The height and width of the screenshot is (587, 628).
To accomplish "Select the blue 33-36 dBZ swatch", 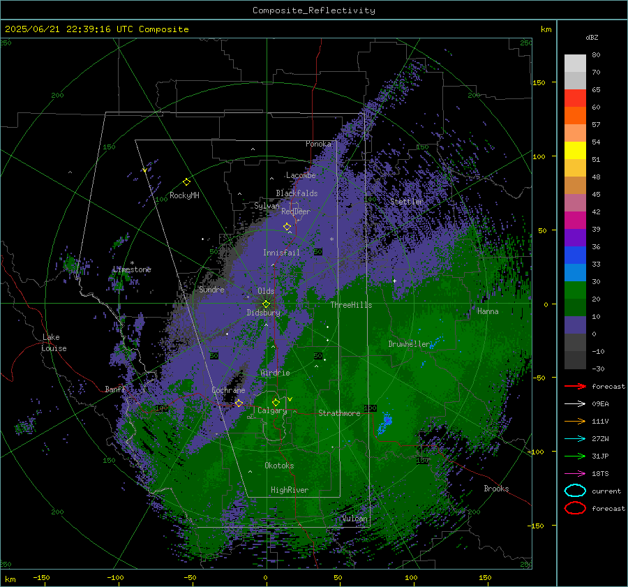I will 575,255.
